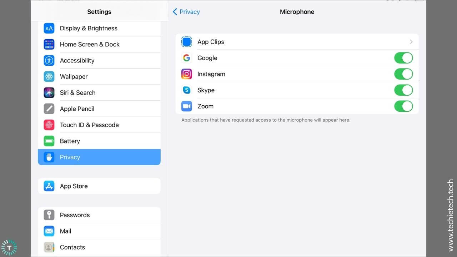Click the Passwords key icon
This screenshot has height=257, width=457.
pyautogui.click(x=49, y=215)
